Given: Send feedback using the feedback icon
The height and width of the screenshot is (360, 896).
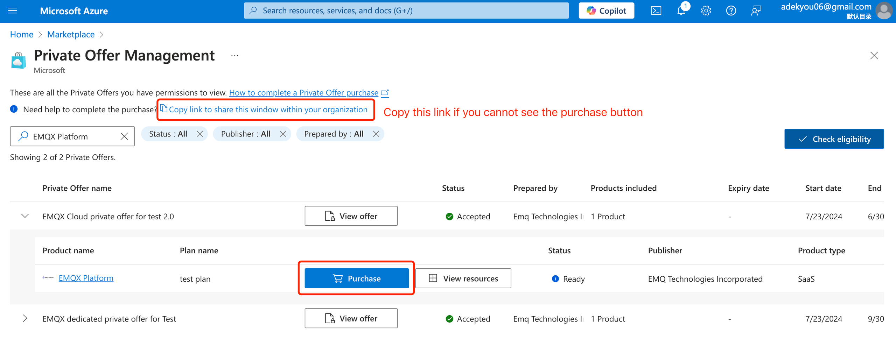Looking at the screenshot, I should tap(756, 10).
